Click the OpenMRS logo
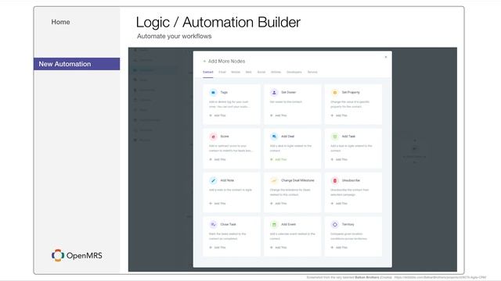This screenshot has width=501, height=281. pos(77,255)
